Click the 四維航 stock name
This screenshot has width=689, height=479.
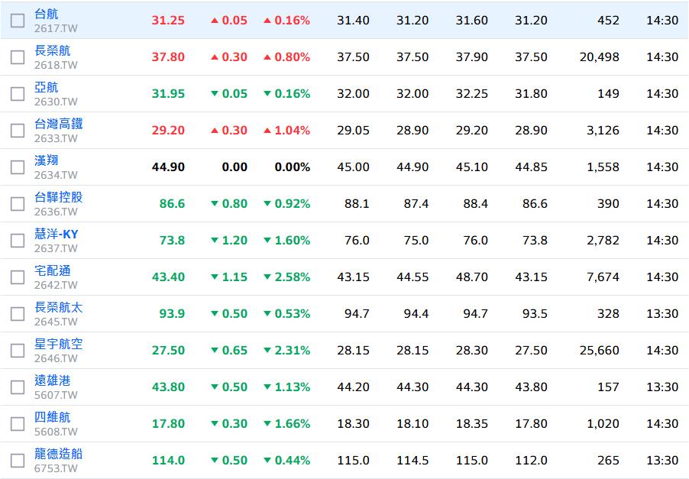pyautogui.click(x=52, y=417)
